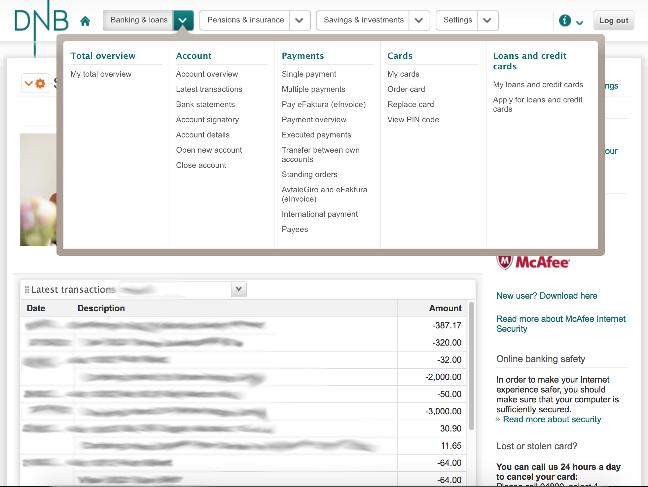
Task: Select International payment menu entry
Action: [x=319, y=214]
